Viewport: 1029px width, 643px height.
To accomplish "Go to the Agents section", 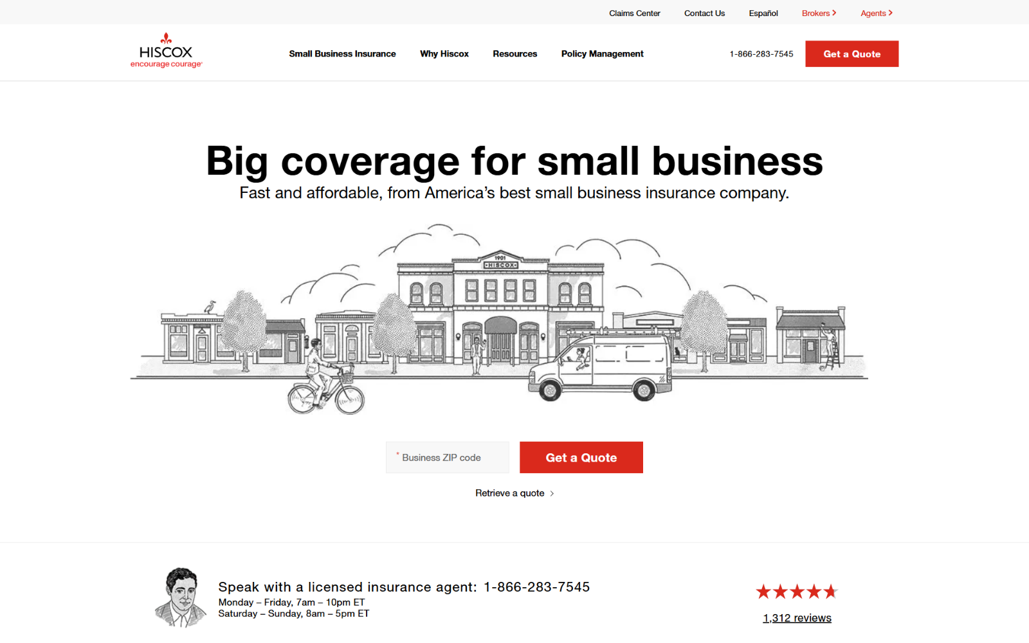I will click(x=877, y=14).
